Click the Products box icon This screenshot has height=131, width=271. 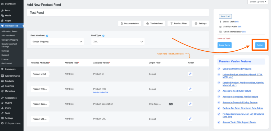tap(2, 81)
